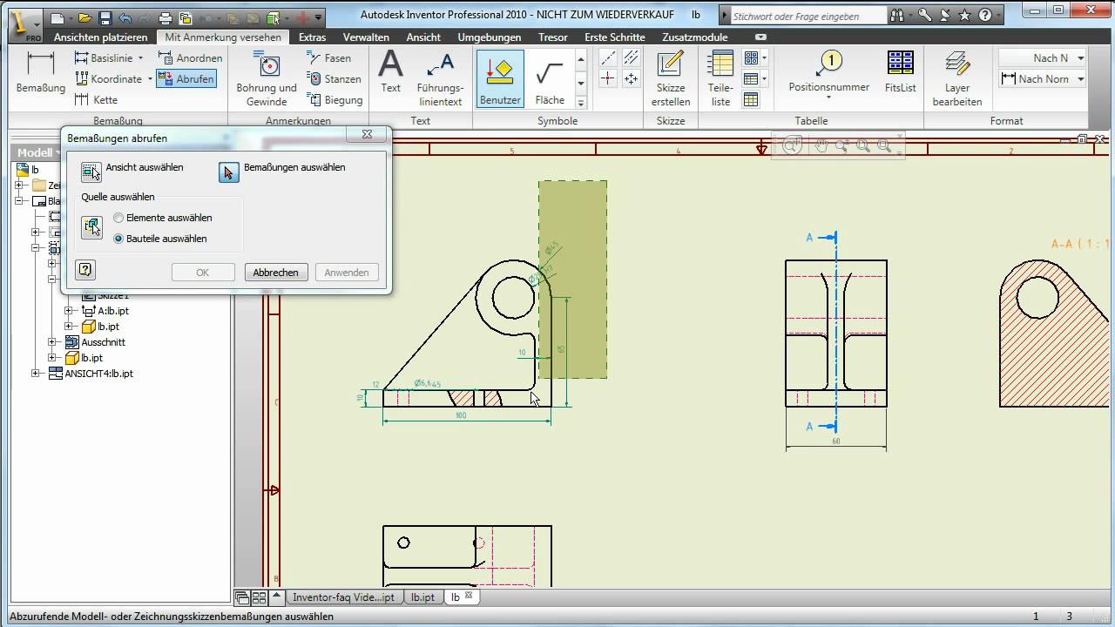This screenshot has width=1115, height=627.
Task: Click the Quelle auswählen source selection icon
Action: click(x=91, y=228)
